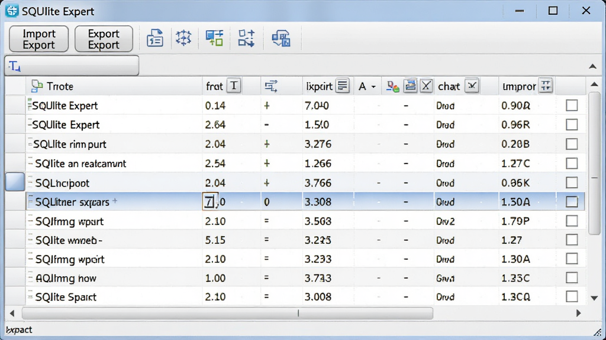This screenshot has height=340, width=606.
Task: Click the row selector beside SQLhcipoot
Action: (15, 182)
